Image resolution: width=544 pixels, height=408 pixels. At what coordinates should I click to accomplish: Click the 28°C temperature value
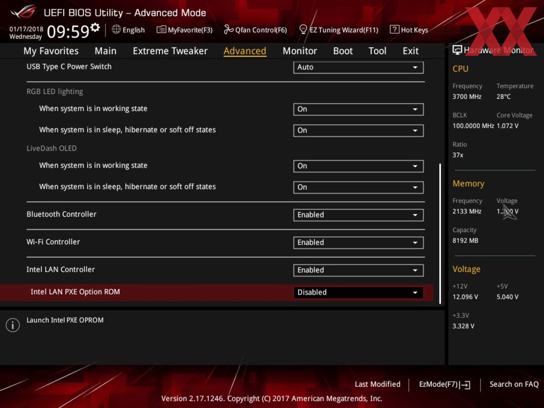tap(504, 96)
